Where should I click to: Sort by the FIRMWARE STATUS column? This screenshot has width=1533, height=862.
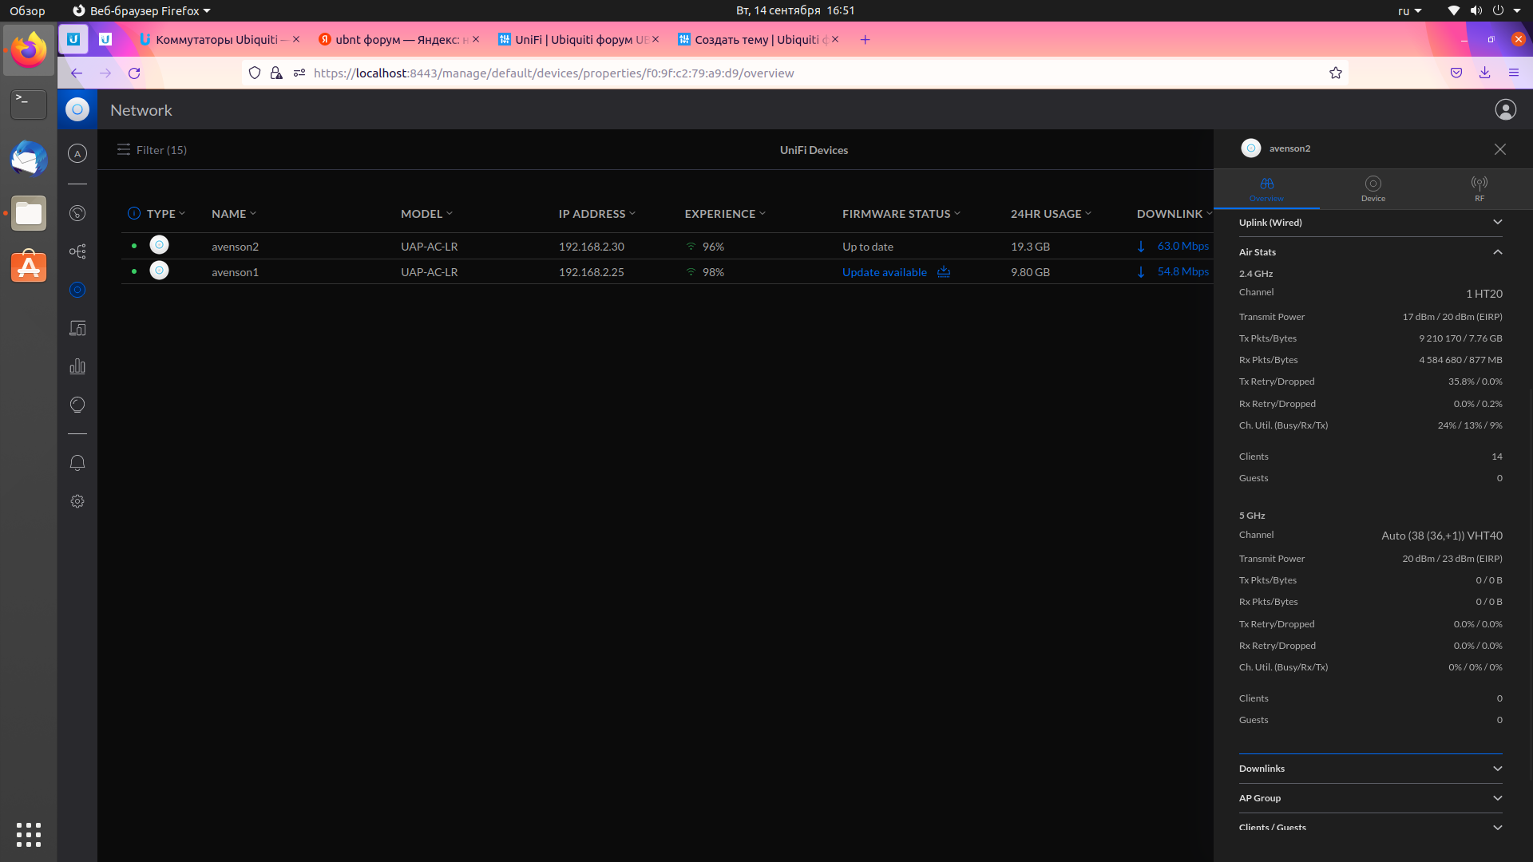click(x=901, y=213)
